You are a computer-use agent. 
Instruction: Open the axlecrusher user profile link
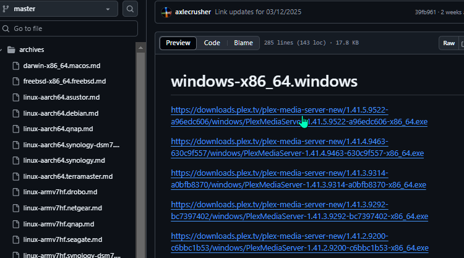(192, 12)
